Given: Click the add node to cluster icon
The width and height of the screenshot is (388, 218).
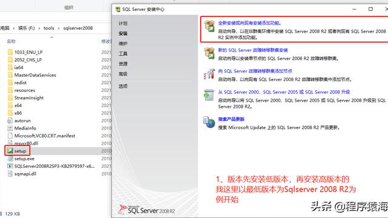Looking at the screenshot, I should tap(209, 74).
